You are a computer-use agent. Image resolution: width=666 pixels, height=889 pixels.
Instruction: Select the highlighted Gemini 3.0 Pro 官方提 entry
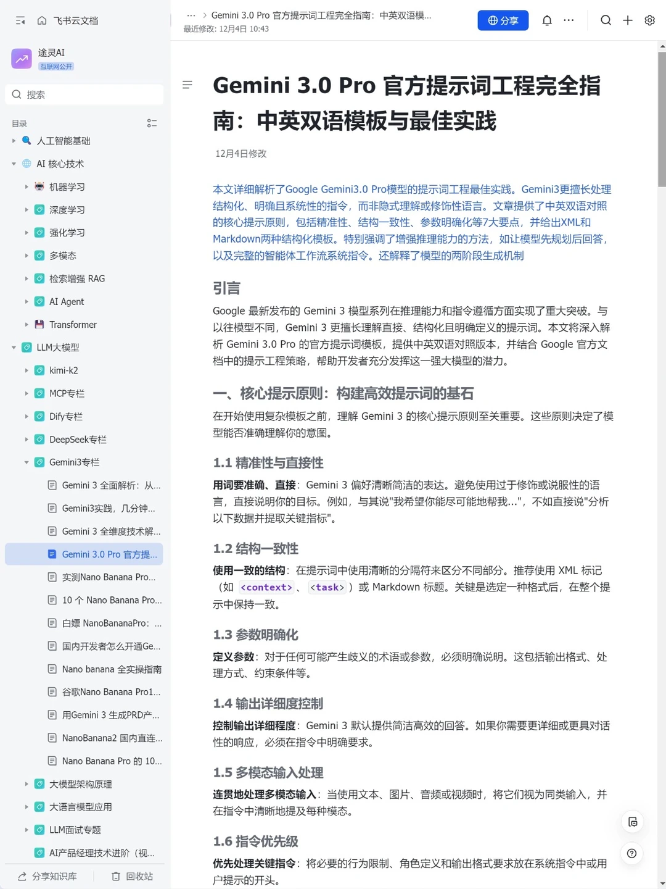pos(84,554)
